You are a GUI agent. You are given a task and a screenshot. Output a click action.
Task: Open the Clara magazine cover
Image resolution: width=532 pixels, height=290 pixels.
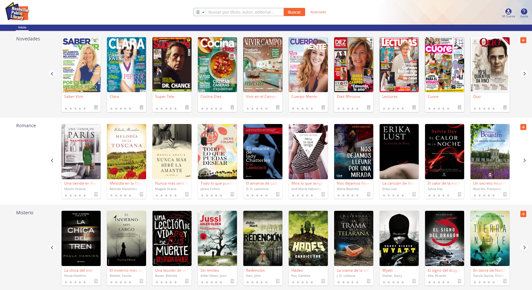[x=127, y=65]
